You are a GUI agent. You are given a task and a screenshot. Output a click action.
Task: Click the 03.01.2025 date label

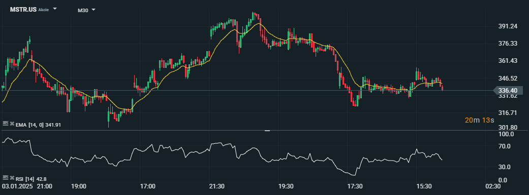[x=17, y=186]
